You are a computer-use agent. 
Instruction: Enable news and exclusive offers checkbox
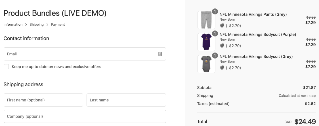[6, 67]
